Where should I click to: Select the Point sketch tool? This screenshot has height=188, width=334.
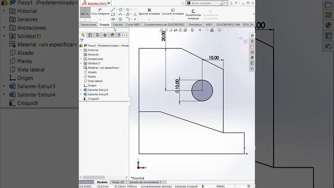tap(135, 19)
